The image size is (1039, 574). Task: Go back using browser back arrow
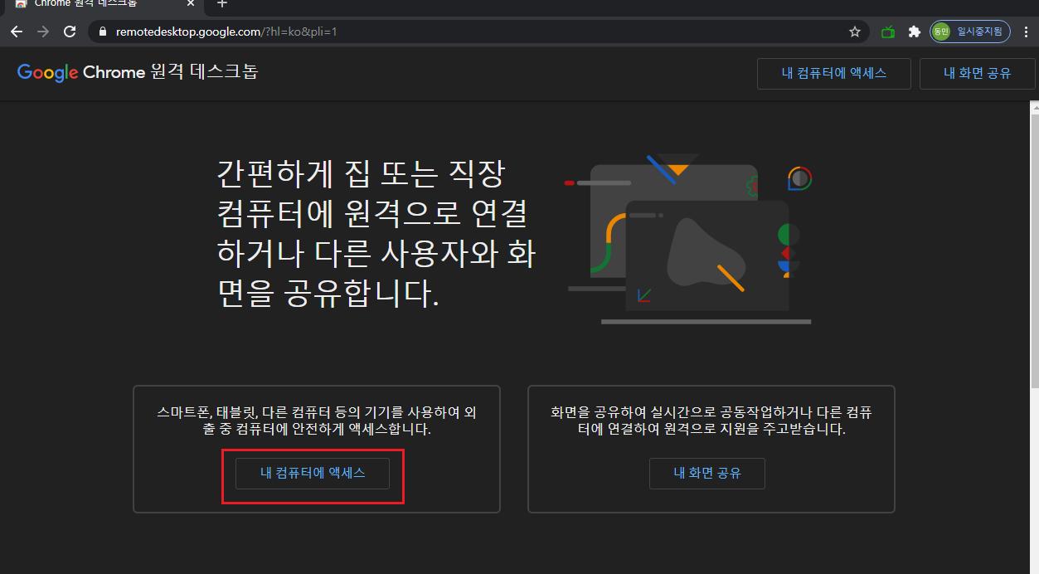pos(17,32)
